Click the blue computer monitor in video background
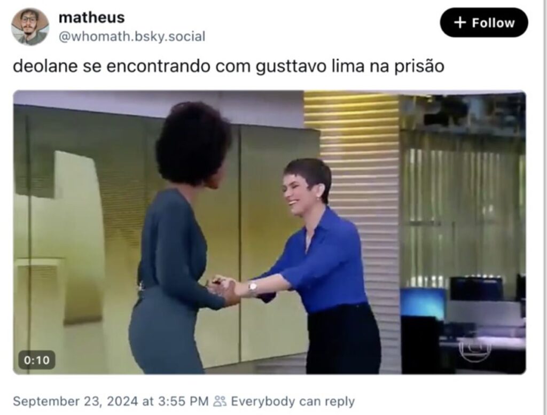Screen dimensions: 547x415 pos(423,302)
